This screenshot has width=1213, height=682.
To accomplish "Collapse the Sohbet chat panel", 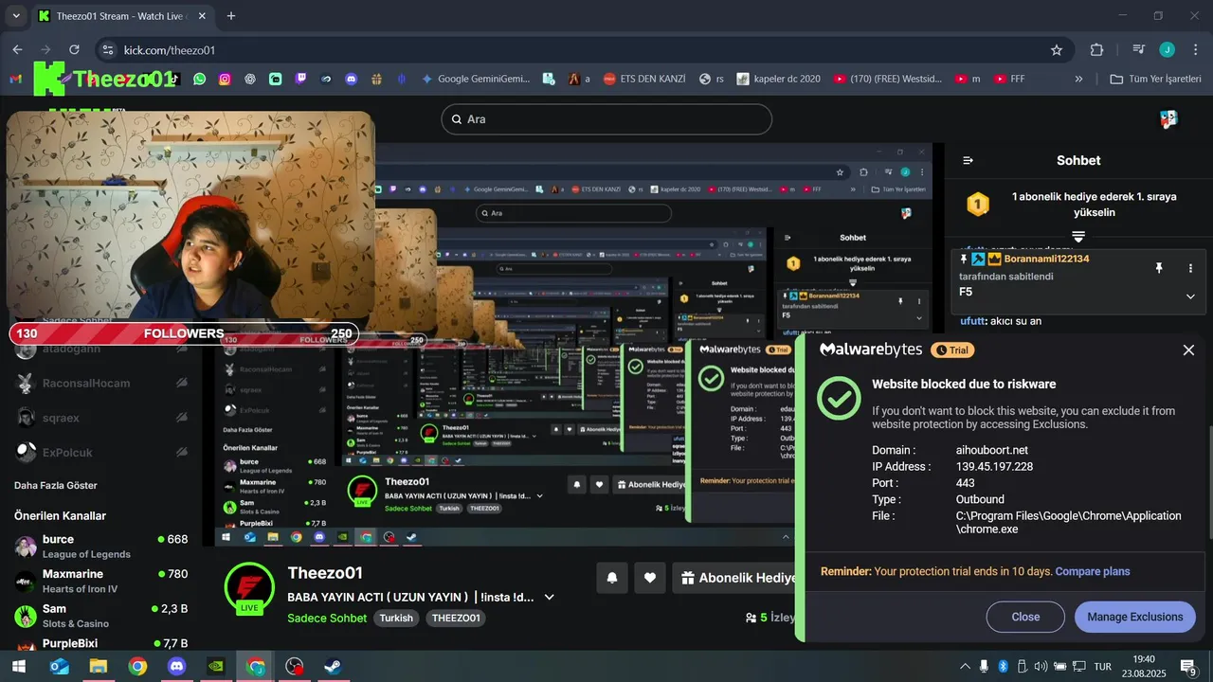I will pos(968,160).
